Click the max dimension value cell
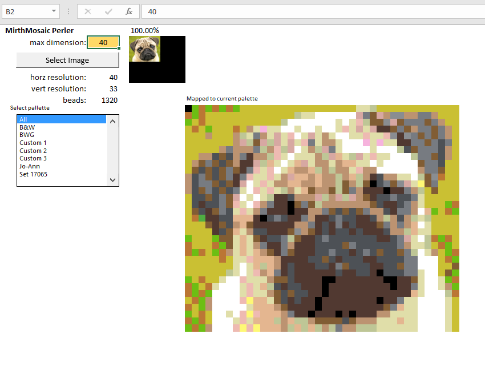 tap(103, 42)
